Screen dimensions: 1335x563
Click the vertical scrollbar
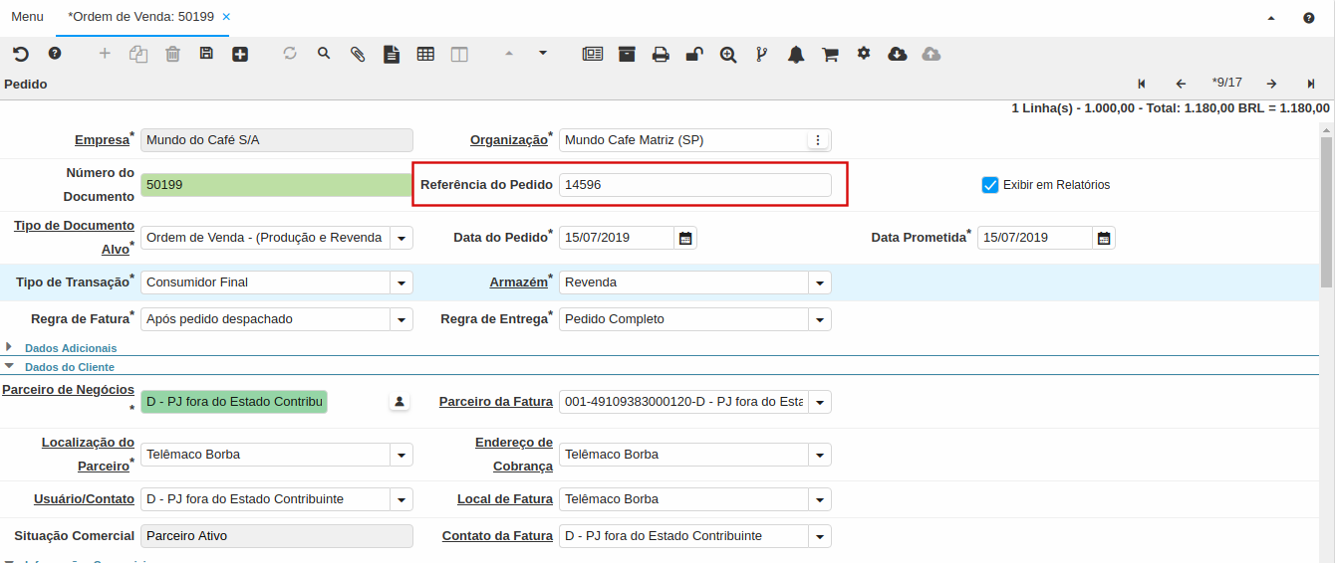pos(1326,212)
